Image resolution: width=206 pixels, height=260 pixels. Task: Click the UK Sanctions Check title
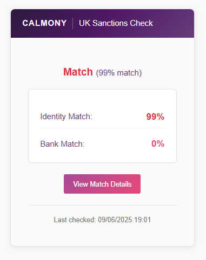click(116, 23)
